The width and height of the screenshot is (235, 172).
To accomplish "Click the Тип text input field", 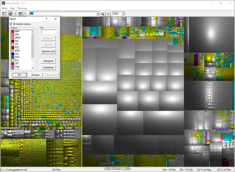I will coord(48,32).
